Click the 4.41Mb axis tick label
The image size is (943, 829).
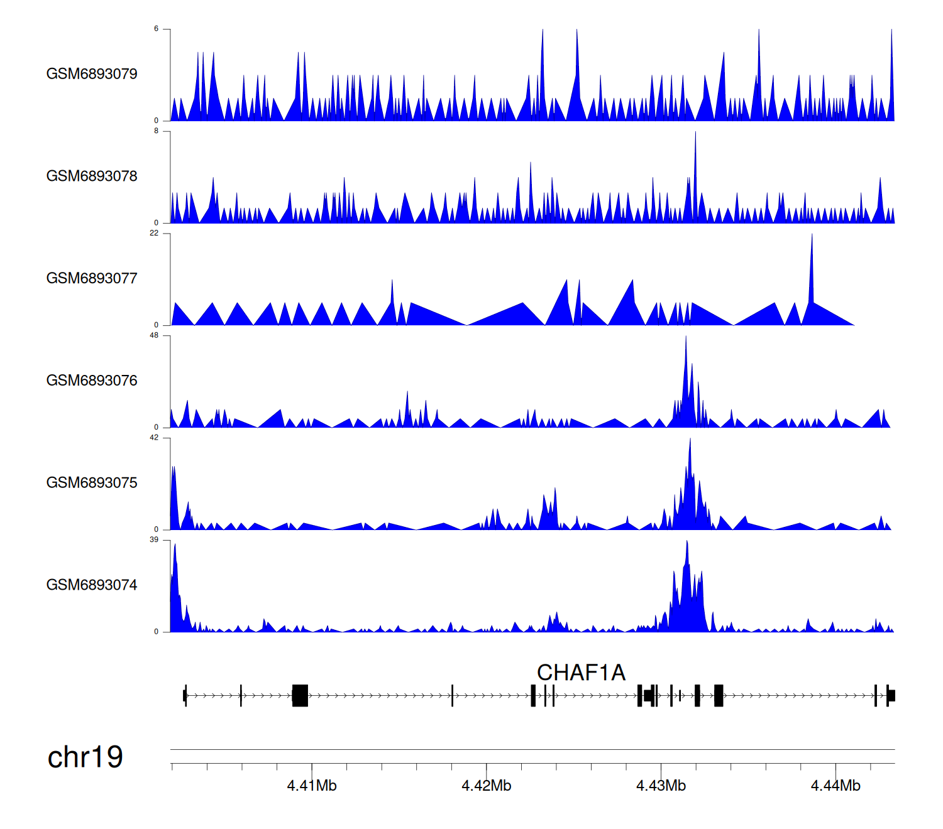click(x=312, y=786)
